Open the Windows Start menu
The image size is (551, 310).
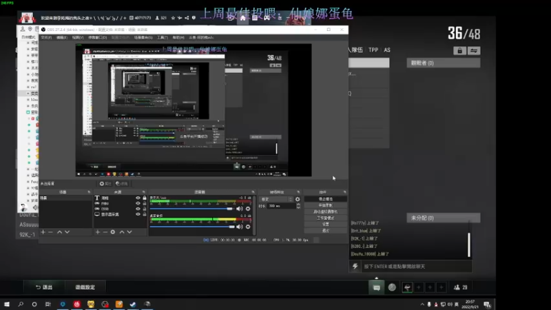[7, 304]
